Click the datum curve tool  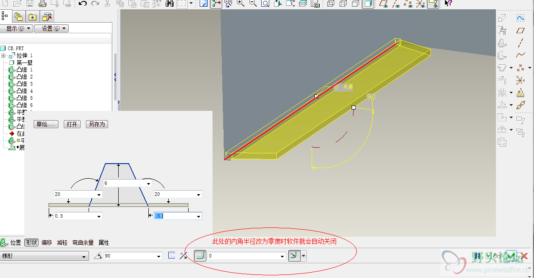(521, 55)
